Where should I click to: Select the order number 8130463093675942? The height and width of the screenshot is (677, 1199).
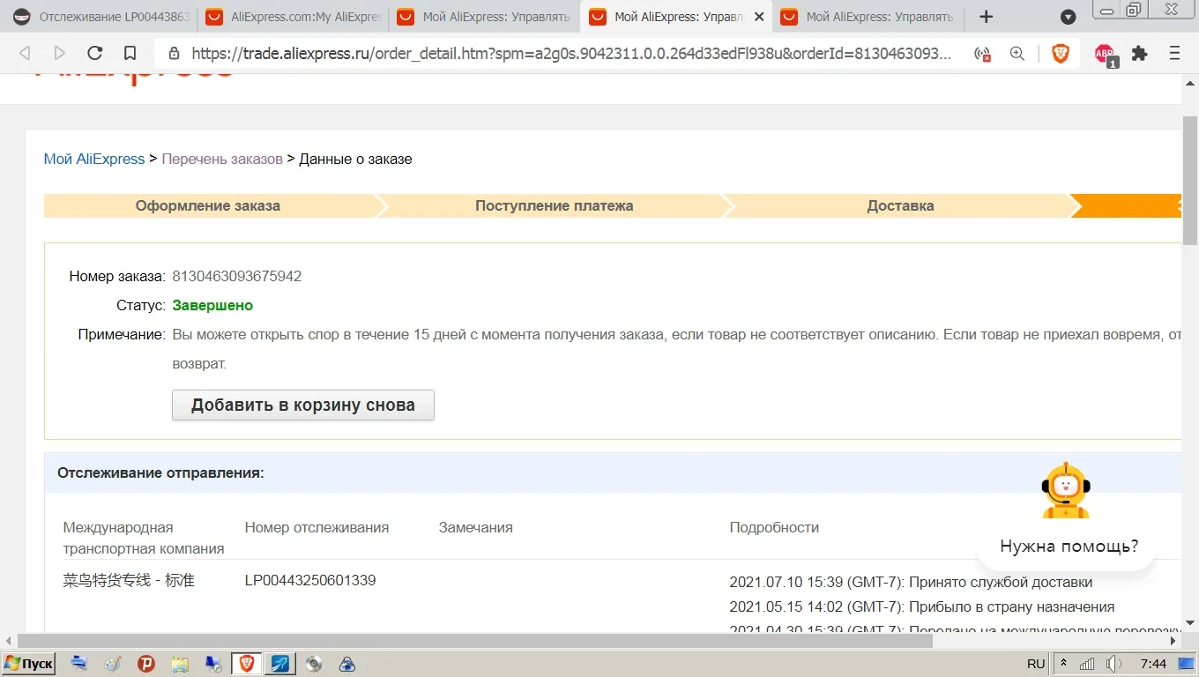click(237, 277)
